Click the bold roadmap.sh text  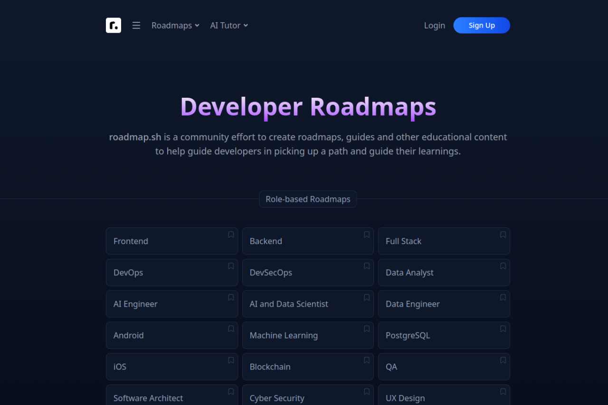[x=135, y=137]
